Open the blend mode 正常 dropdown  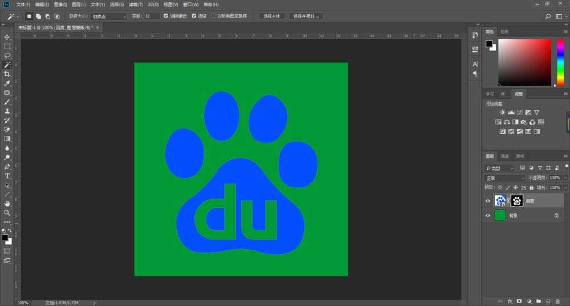pos(505,178)
